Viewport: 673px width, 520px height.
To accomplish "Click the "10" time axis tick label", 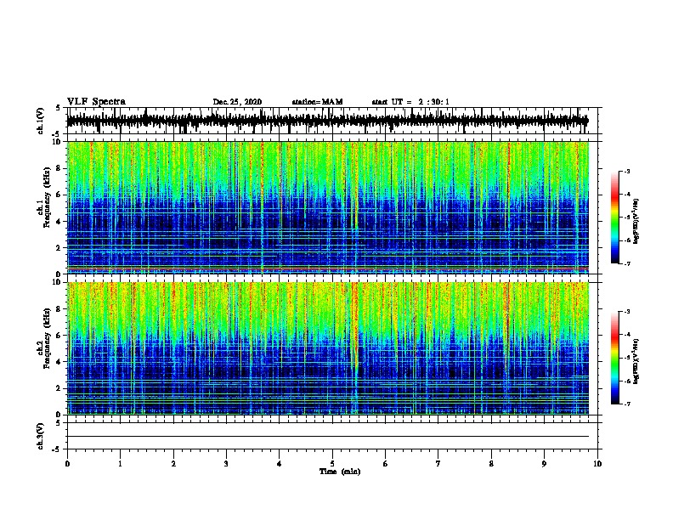I will 597,464.
